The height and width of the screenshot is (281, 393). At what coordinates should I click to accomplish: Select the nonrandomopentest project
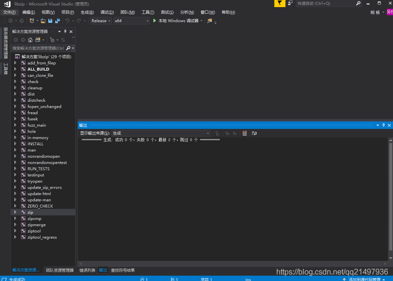(x=47, y=163)
